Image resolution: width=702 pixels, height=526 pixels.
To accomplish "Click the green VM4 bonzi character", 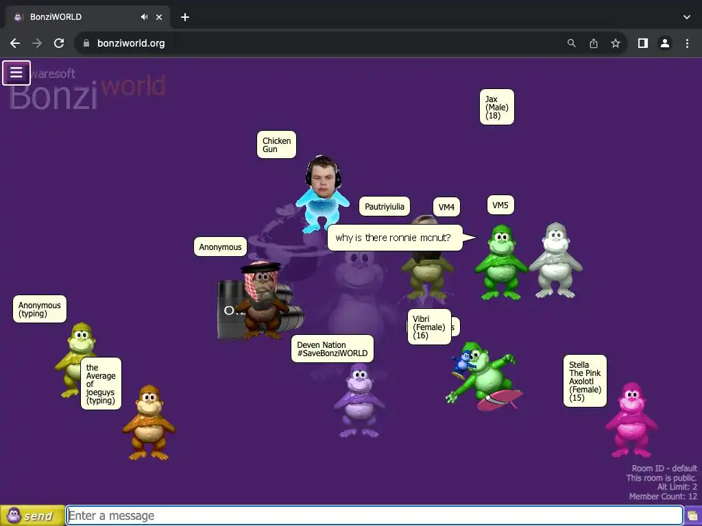I will coord(501,262).
